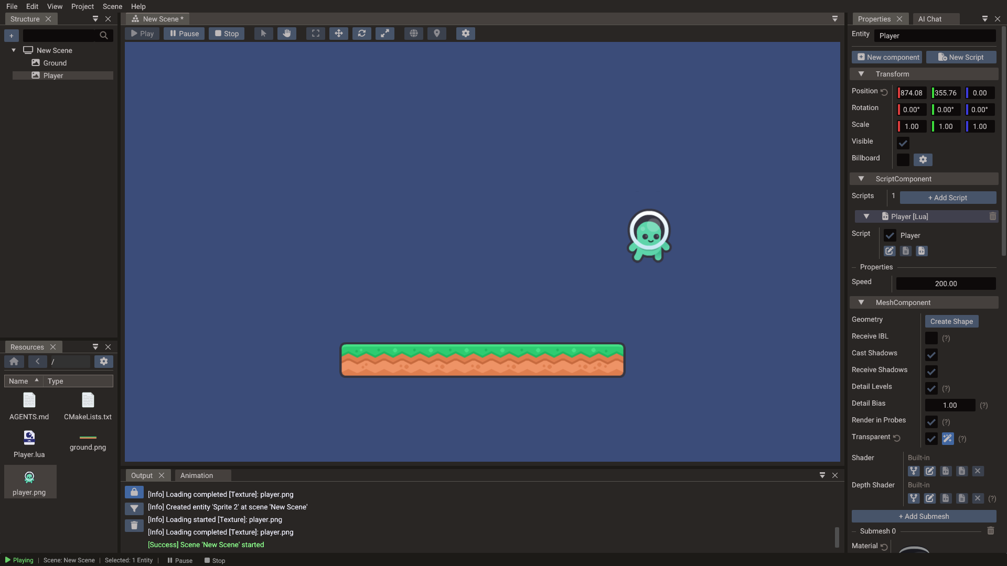This screenshot has width=1007, height=566.
Task: Collapse the Transform section
Action: point(861,74)
